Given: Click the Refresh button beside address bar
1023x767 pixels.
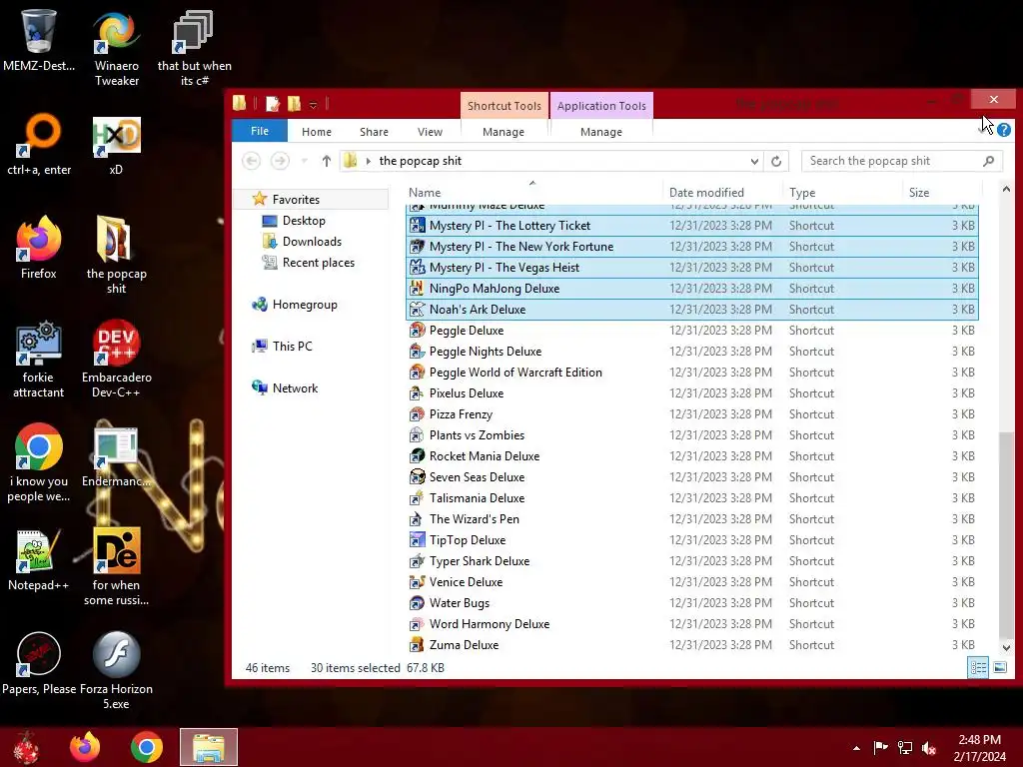Looking at the screenshot, I should (x=775, y=161).
